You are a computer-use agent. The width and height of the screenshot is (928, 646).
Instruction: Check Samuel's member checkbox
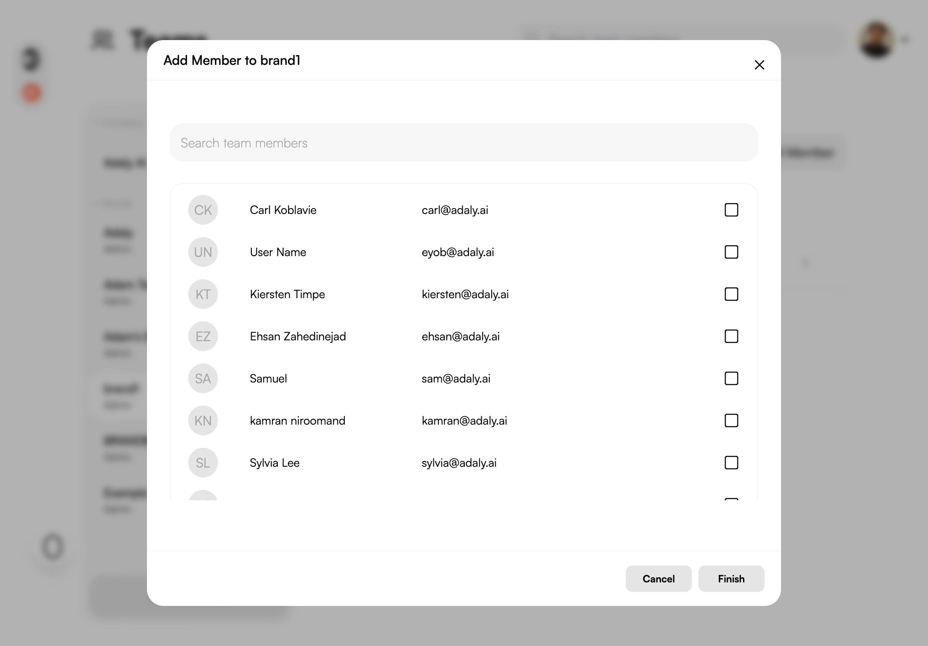tap(731, 378)
